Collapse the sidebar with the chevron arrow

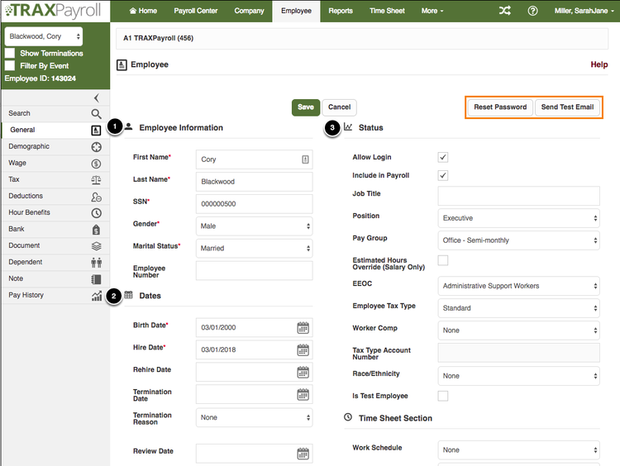click(x=97, y=98)
